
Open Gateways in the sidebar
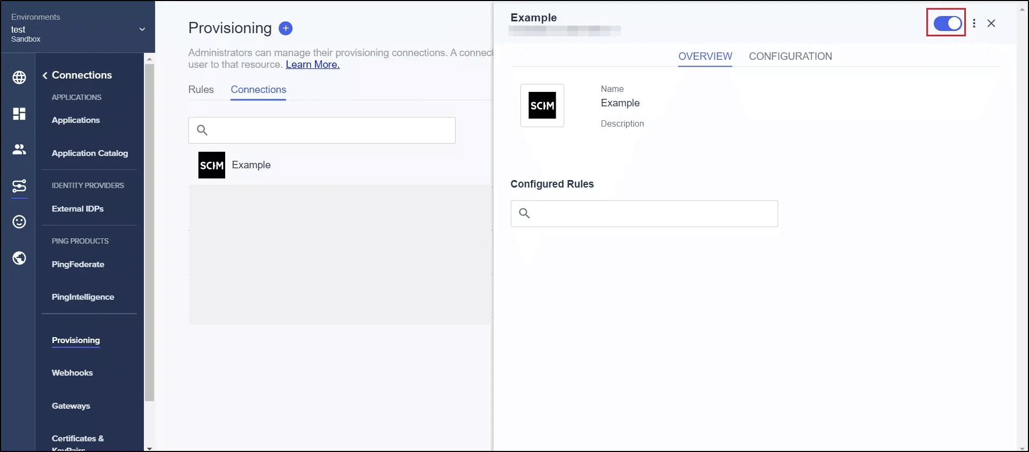(x=71, y=406)
